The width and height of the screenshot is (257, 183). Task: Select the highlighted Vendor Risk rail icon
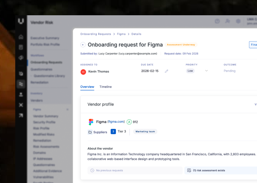click(21, 84)
